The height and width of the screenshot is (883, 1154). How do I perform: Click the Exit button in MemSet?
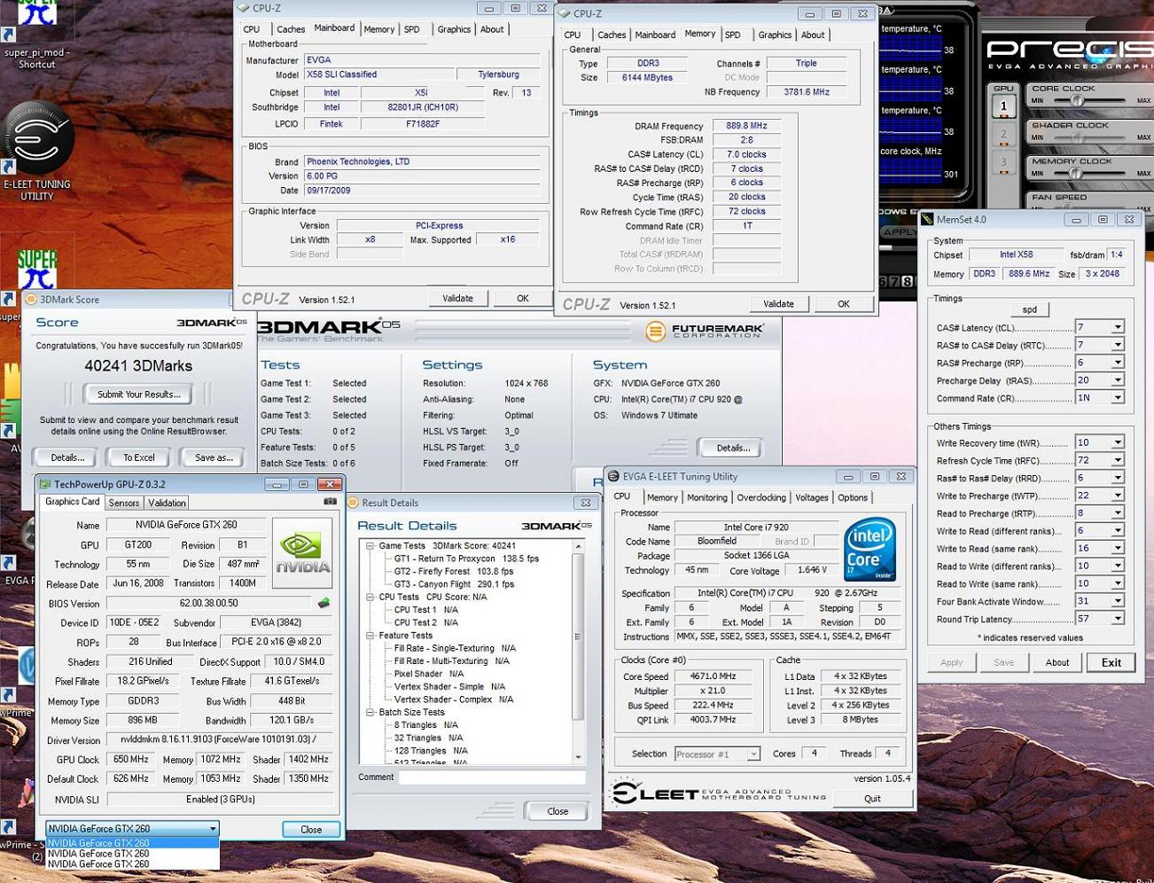pyautogui.click(x=1111, y=662)
